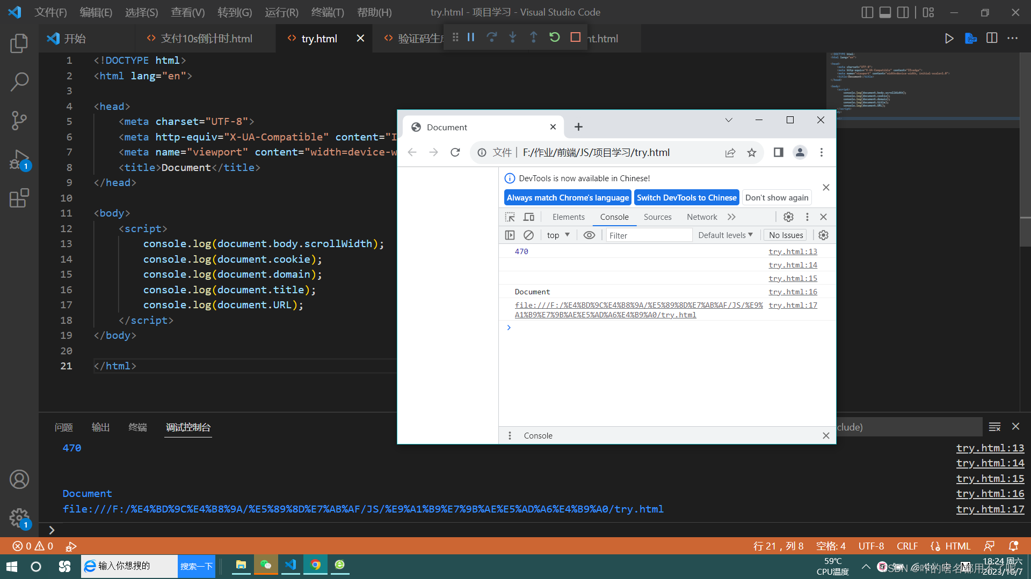
Task: Open the Explorer view in VS Code sidebar
Action: tap(19, 43)
